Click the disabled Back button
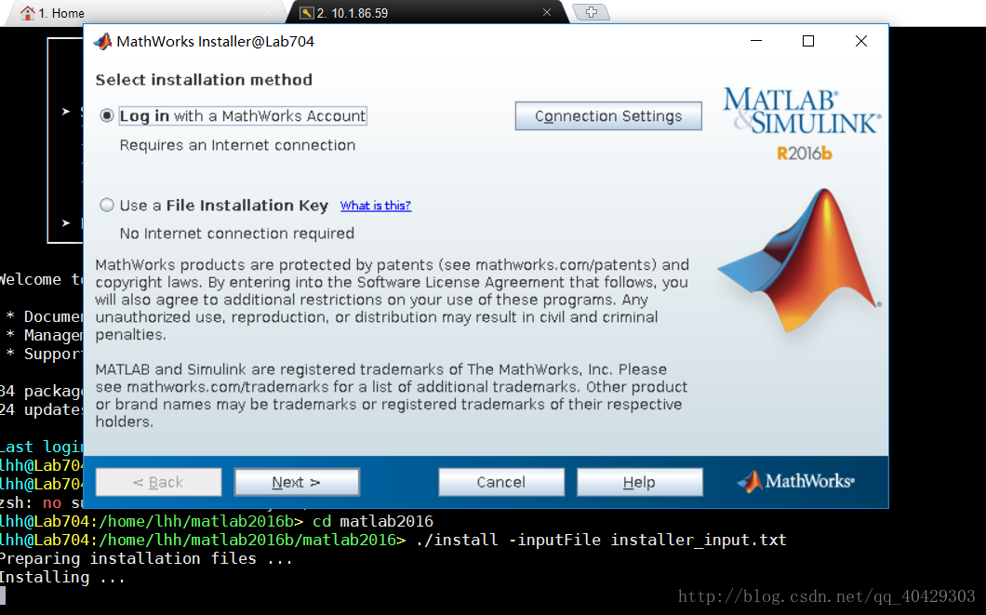 pyautogui.click(x=158, y=482)
